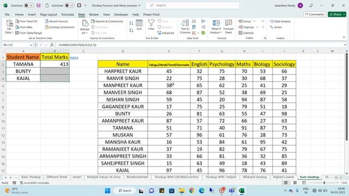Open the Sort dialog
The width and height of the screenshot is (349, 196).
coord(139,25)
